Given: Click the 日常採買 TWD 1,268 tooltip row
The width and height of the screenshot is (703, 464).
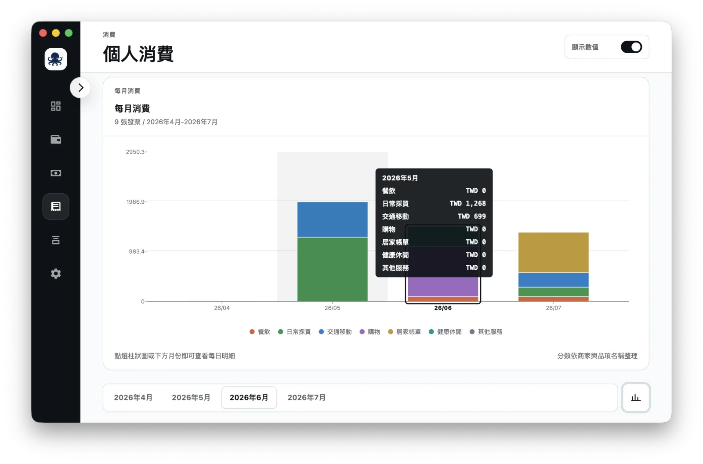Looking at the screenshot, I should point(434,204).
